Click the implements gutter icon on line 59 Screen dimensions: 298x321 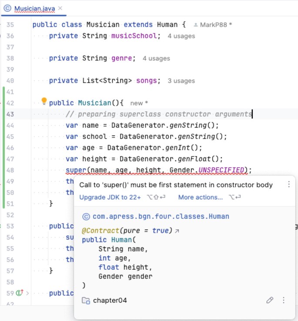point(19,293)
